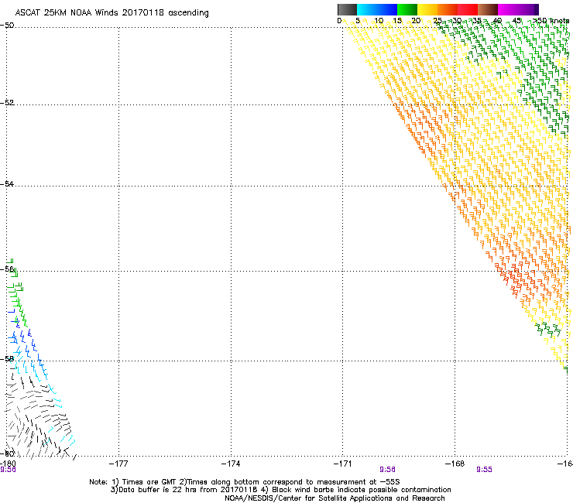Viewport: 573px width, 503px height.
Task: Click the red 30-35 knots color bar segment
Action: pyautogui.click(x=468, y=9)
